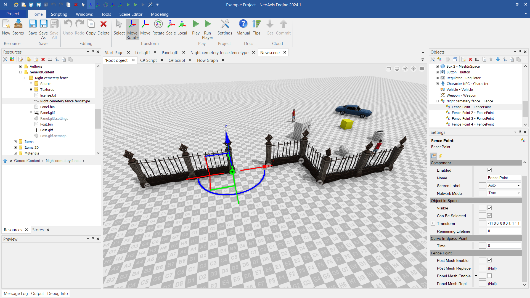The width and height of the screenshot is (530, 298).
Task: Activate the Scale tool in the ribbon
Action: click(x=171, y=28)
